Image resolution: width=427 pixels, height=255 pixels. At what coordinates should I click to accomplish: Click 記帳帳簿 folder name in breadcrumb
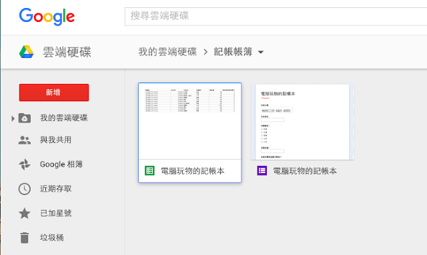[x=233, y=52]
